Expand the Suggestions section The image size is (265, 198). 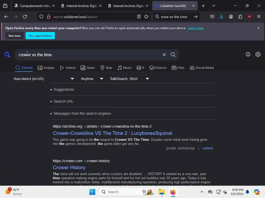pyautogui.click(x=62, y=89)
